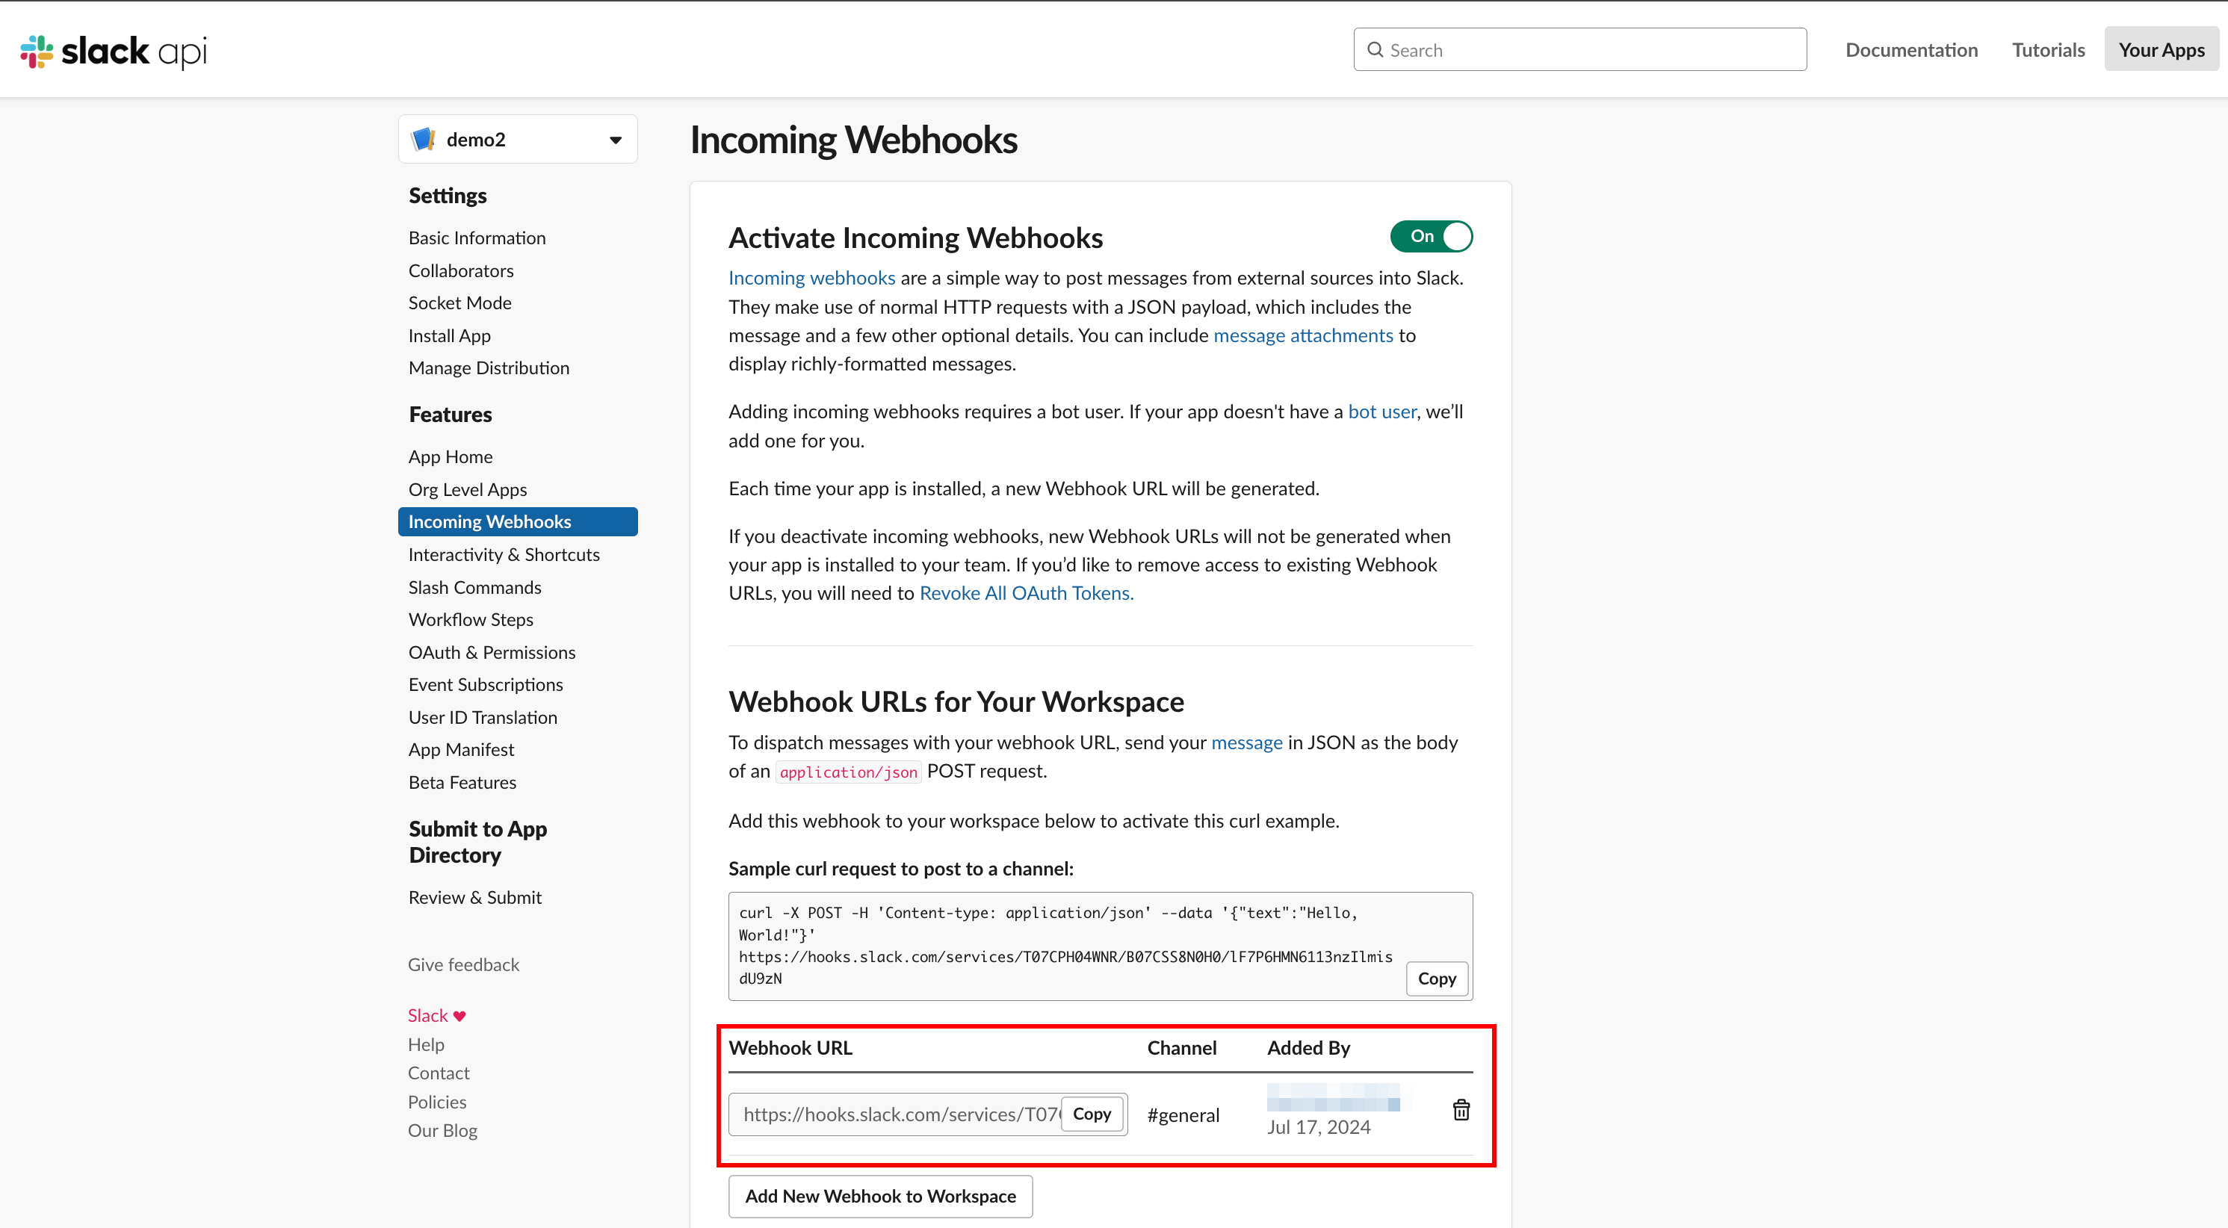Open Org Level Apps
Screen dimensions: 2228x1228
tap(468, 489)
